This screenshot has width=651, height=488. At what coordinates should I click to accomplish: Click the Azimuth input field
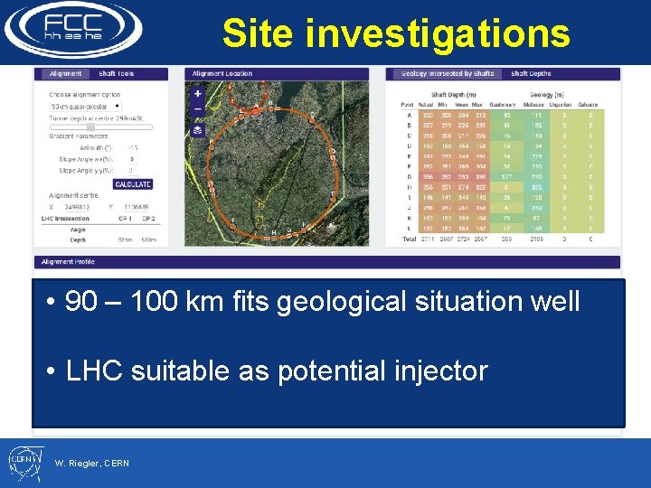133,147
